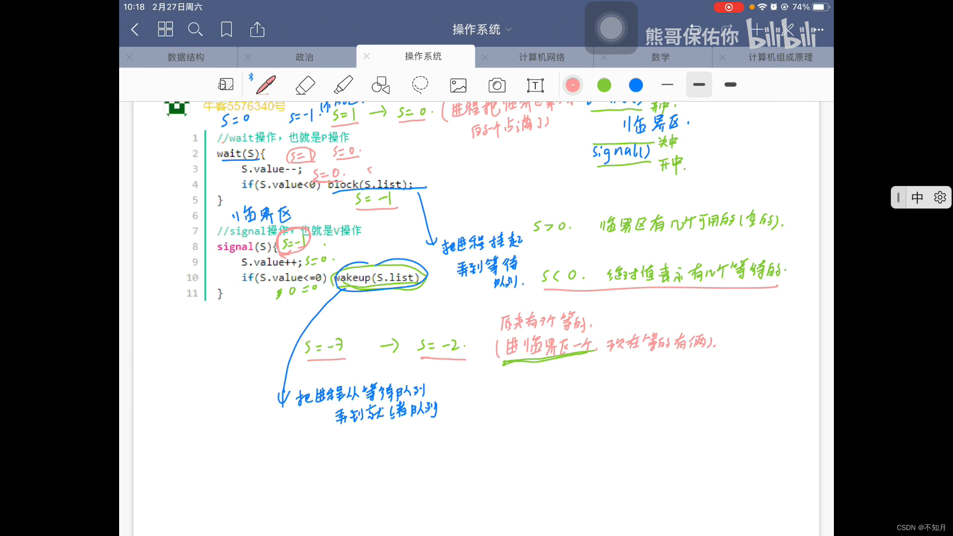This screenshot has width=953, height=536.
Task: Close the 操作系统 tab
Action: 366,56
